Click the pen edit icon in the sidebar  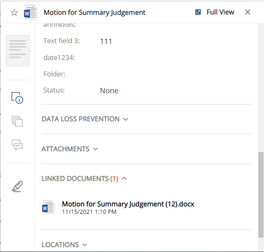pyautogui.click(x=17, y=186)
